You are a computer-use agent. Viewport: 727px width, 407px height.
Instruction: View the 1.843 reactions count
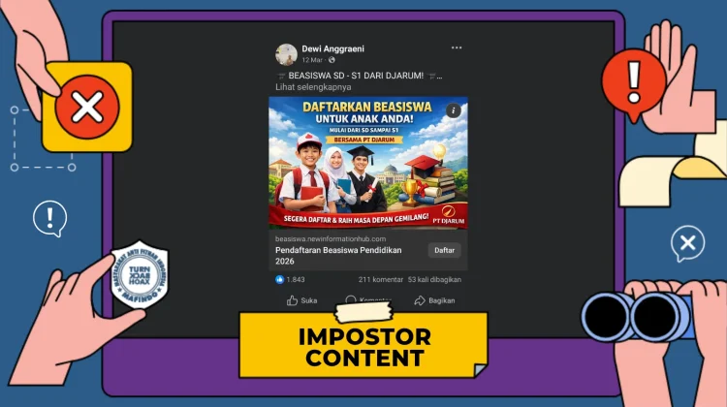(296, 279)
